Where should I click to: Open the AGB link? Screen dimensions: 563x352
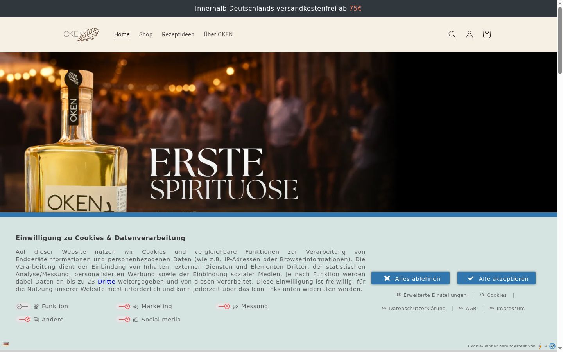pos(468,308)
